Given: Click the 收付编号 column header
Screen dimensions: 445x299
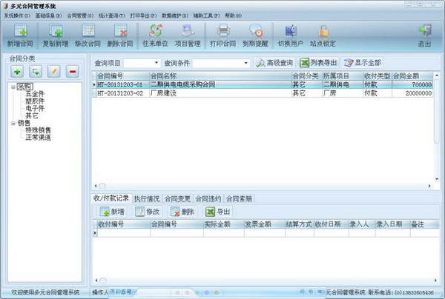Looking at the screenshot, I should coord(124,224).
